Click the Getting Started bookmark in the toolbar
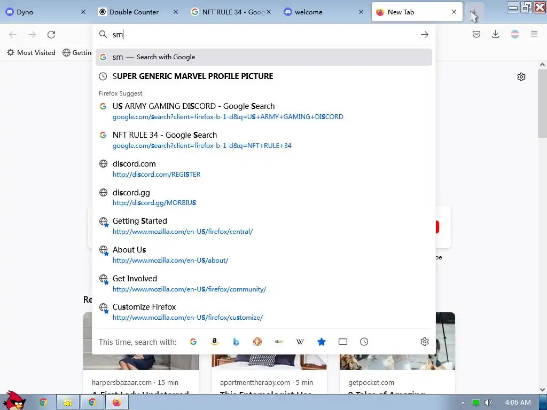 tap(77, 53)
